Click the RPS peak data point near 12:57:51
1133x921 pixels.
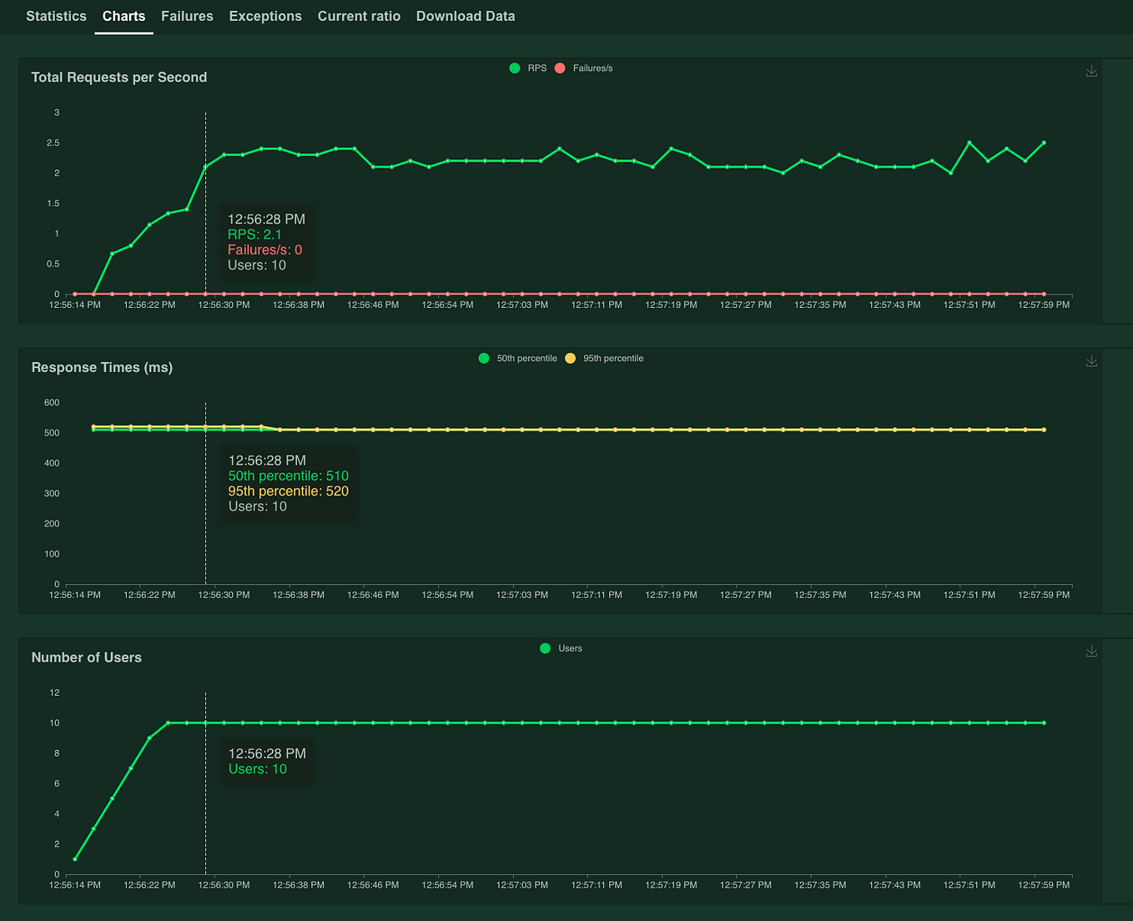(969, 142)
